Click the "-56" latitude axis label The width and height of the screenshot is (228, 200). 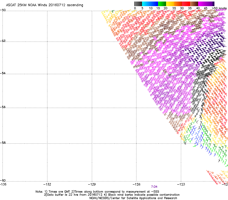[3, 107]
